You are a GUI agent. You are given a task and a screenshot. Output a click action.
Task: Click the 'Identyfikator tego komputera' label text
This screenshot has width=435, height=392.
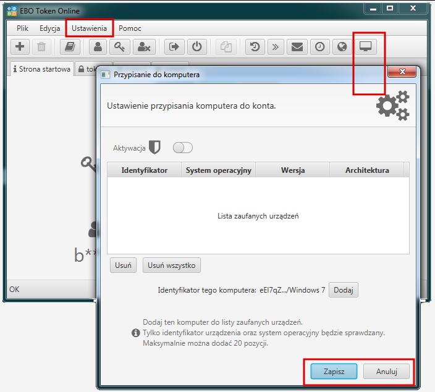(207, 290)
